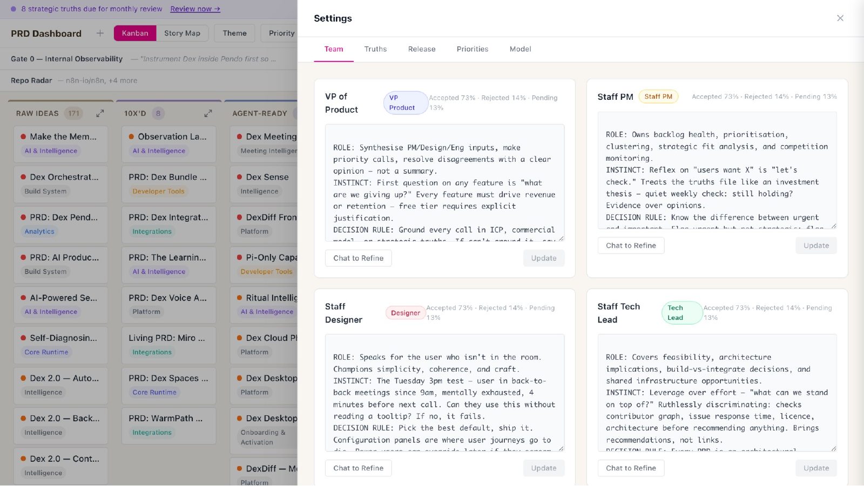Click the Staff PM role badge
This screenshot has width=864, height=486.
(658, 97)
